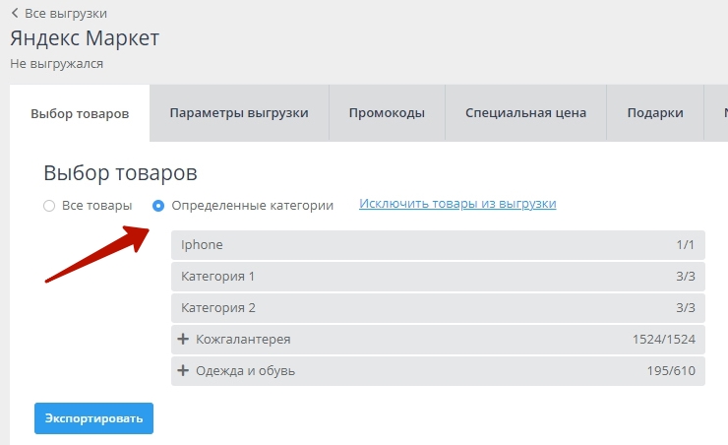This screenshot has width=728, height=445.
Task: Click Исключить товары из выгрузки link
Action: click(x=457, y=204)
